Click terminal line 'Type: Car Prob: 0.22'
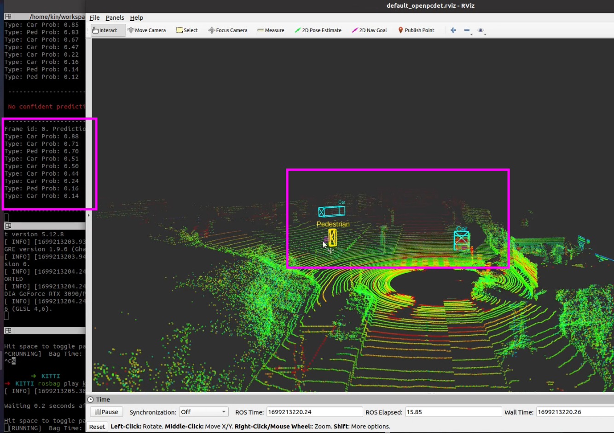The height and width of the screenshot is (434, 614). (41, 54)
